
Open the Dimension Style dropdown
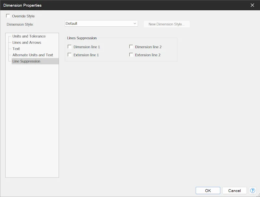[101, 23]
